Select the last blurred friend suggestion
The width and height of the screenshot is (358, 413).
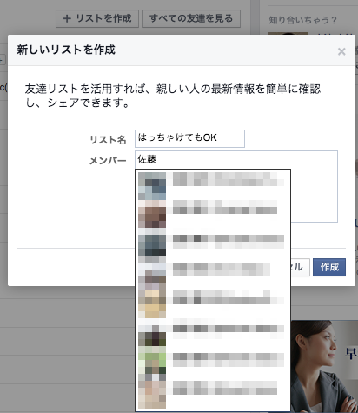click(x=213, y=394)
